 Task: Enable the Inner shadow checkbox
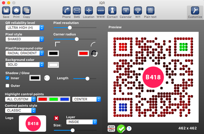(7, 78)
